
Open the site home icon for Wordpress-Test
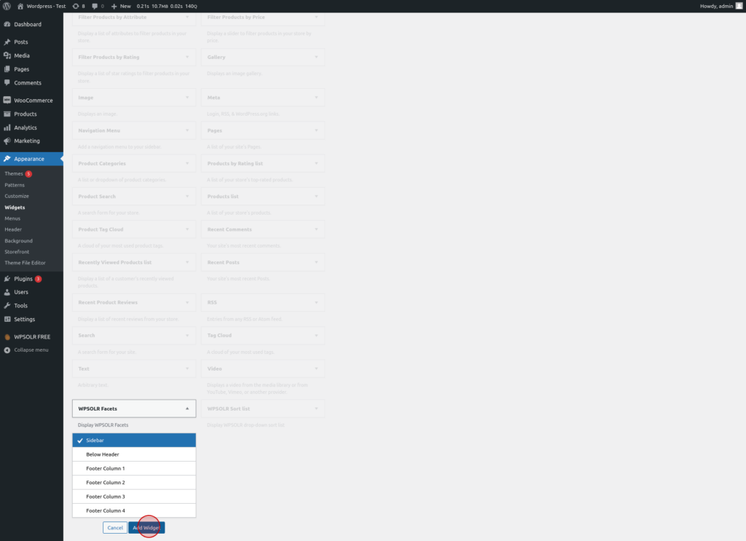(20, 6)
